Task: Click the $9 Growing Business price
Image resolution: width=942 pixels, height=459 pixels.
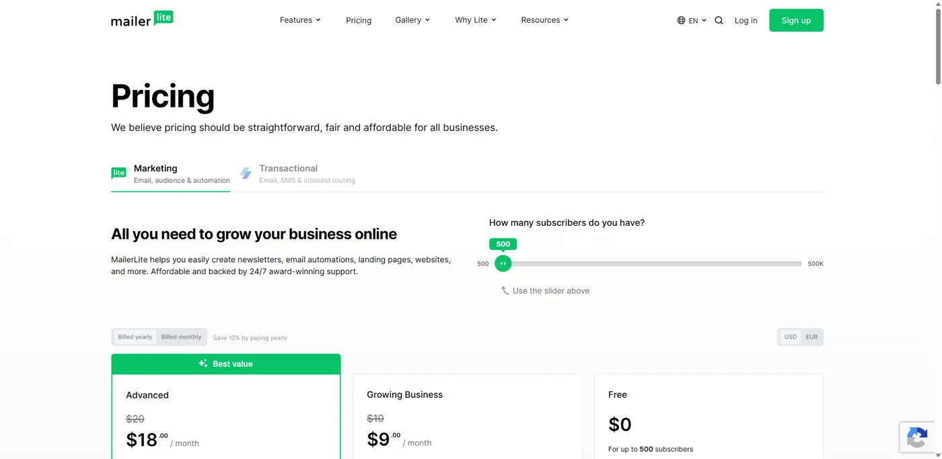Action: click(x=383, y=440)
